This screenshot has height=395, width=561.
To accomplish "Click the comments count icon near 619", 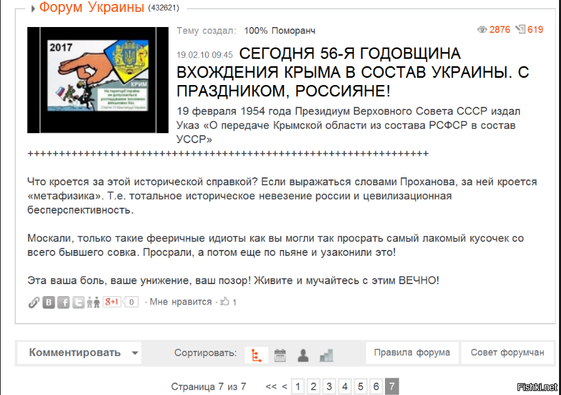I will tap(520, 29).
